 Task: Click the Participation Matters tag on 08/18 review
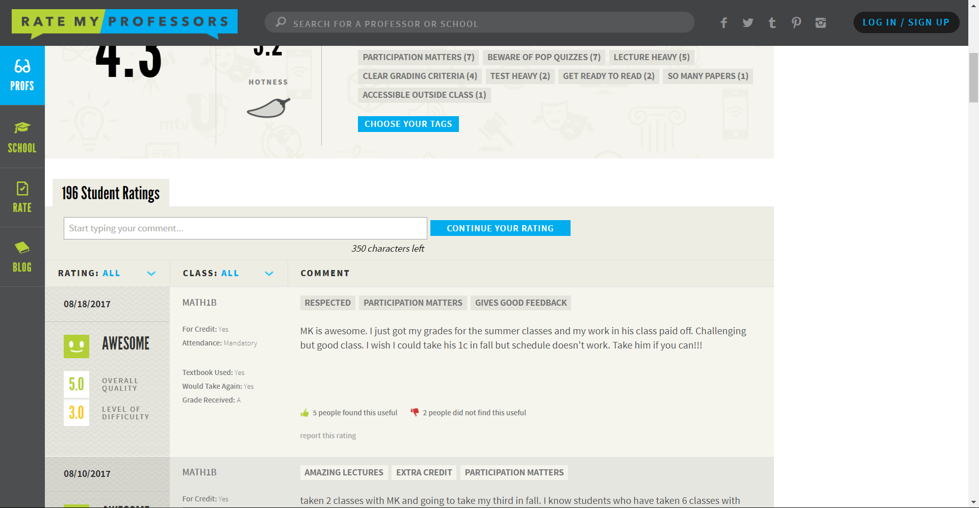click(413, 303)
